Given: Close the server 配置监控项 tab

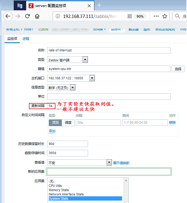Looking at the screenshot, I should [88, 5].
